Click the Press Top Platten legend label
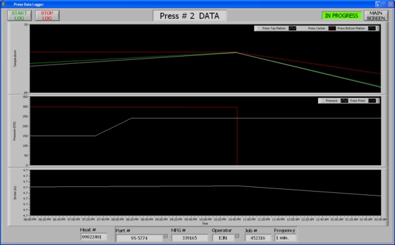395x245 pixels. pyautogui.click(x=274, y=28)
